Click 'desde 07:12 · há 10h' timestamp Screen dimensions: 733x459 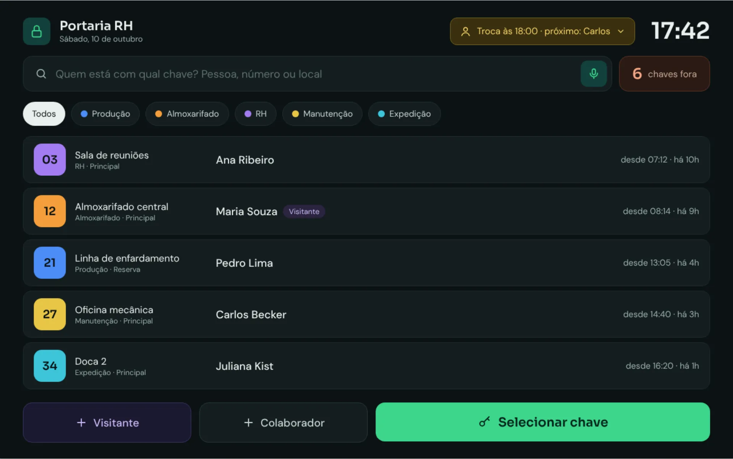(660, 160)
